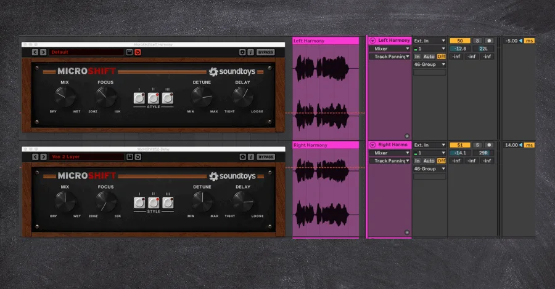
Task: Set Left Harmony monitor to Off
Action: (441, 57)
